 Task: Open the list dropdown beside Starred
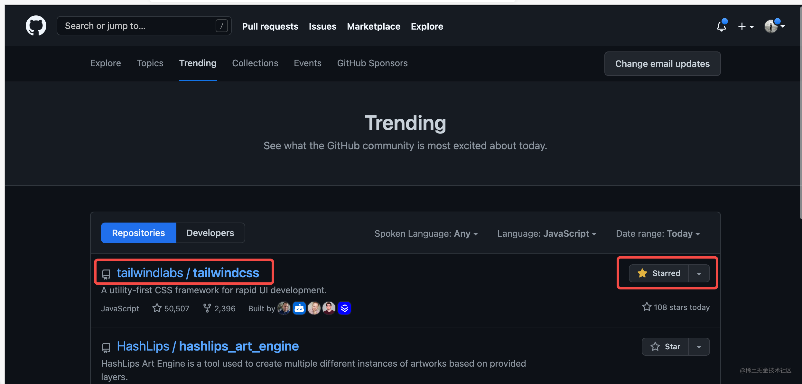pos(699,274)
